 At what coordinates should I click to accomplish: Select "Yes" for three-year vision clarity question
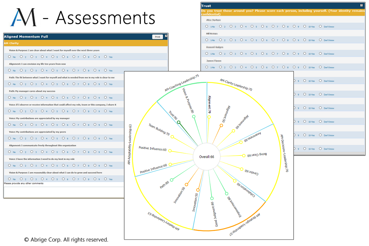click(106, 57)
